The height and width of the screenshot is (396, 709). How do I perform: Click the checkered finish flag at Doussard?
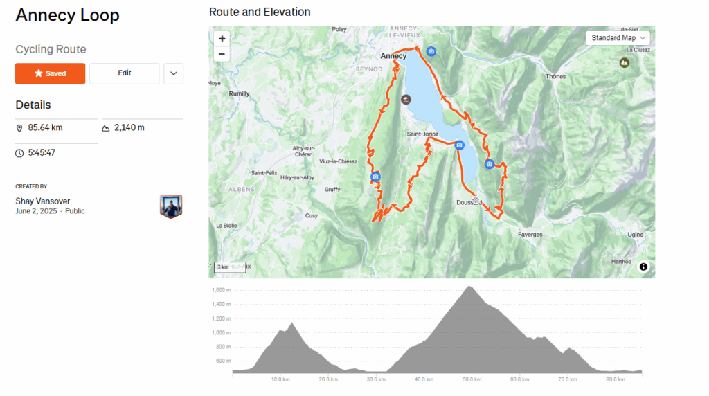point(476,201)
